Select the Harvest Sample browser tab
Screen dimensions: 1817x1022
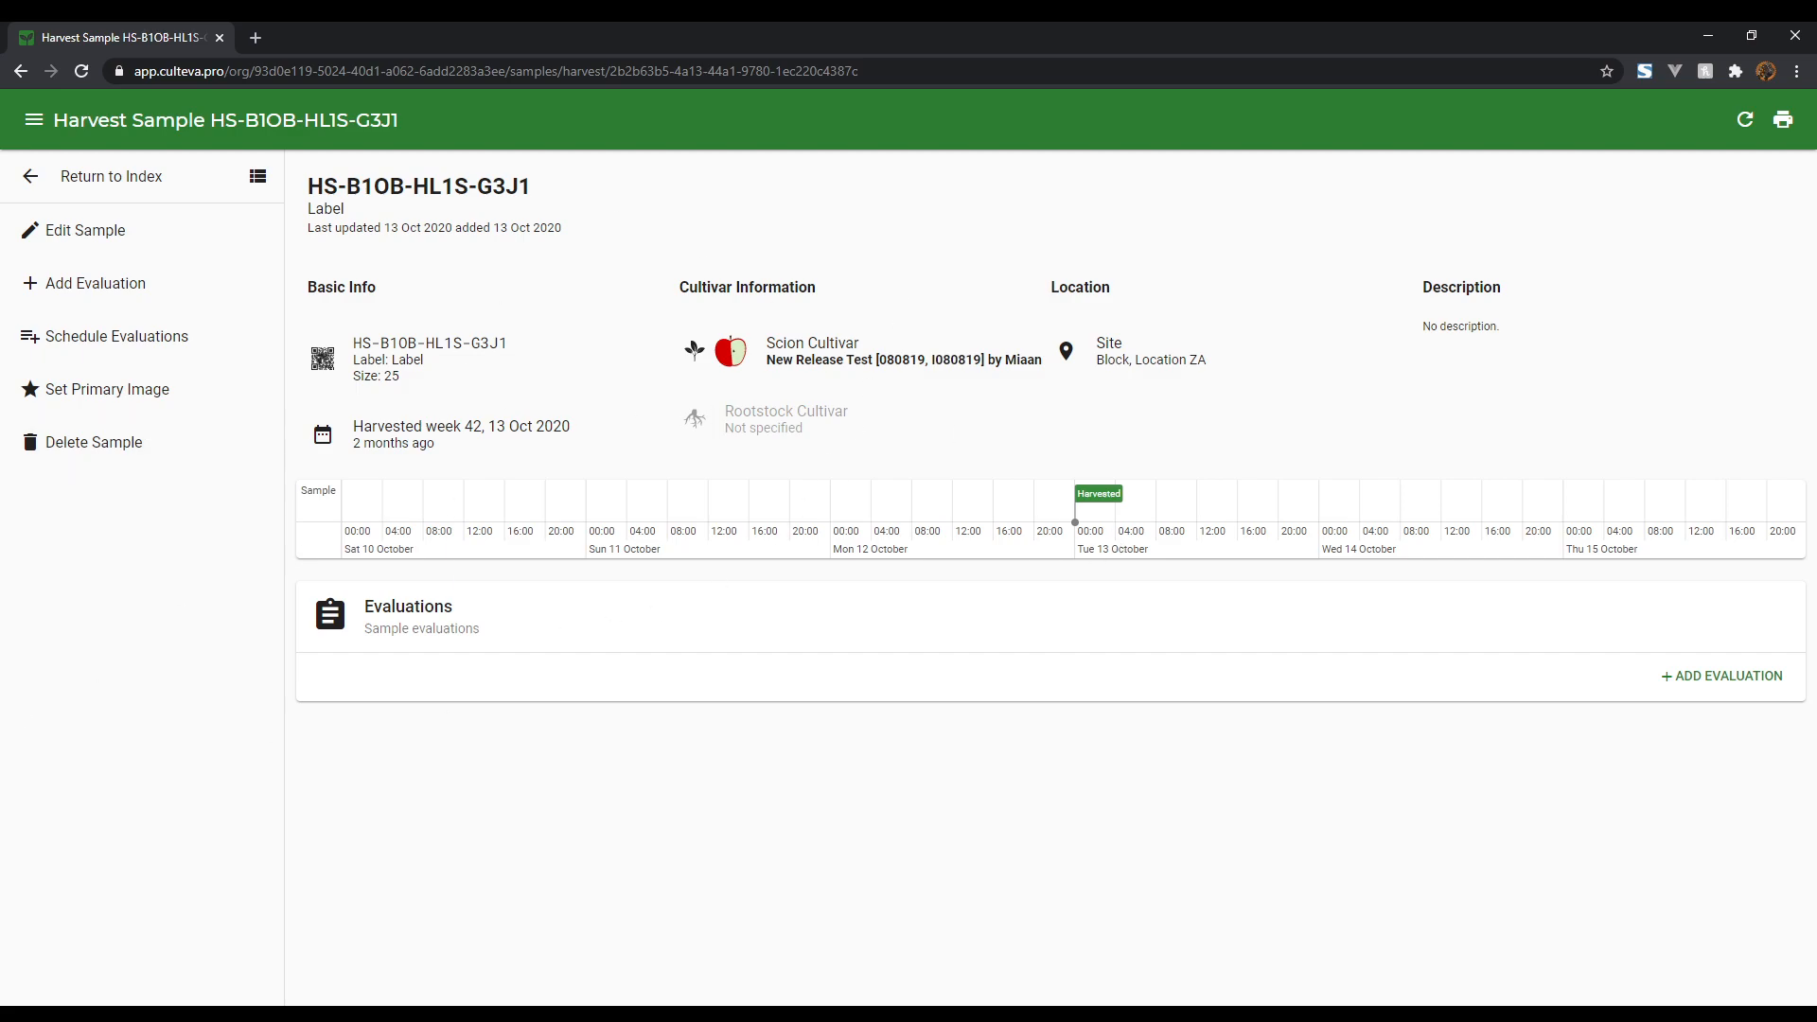(x=114, y=38)
